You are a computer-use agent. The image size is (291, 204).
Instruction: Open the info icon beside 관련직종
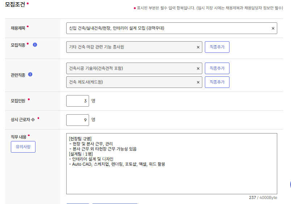[x=30, y=75]
